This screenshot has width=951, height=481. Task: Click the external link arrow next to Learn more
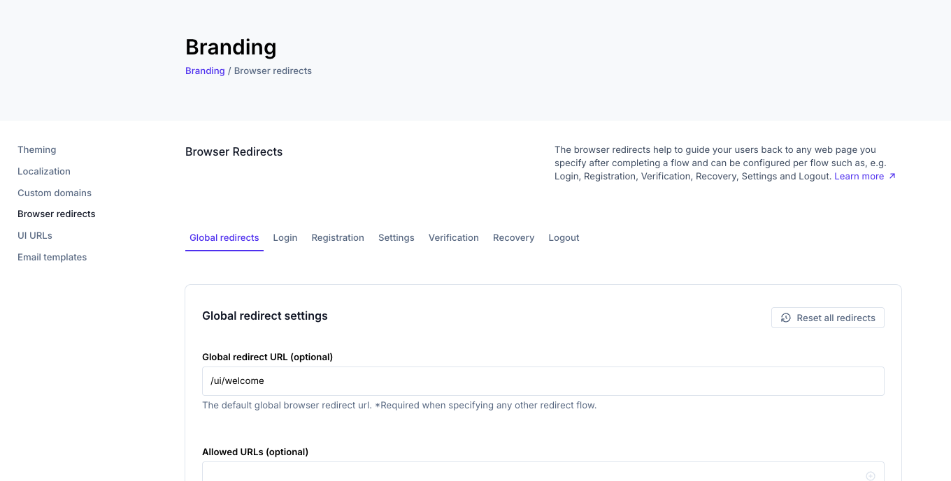tap(892, 176)
